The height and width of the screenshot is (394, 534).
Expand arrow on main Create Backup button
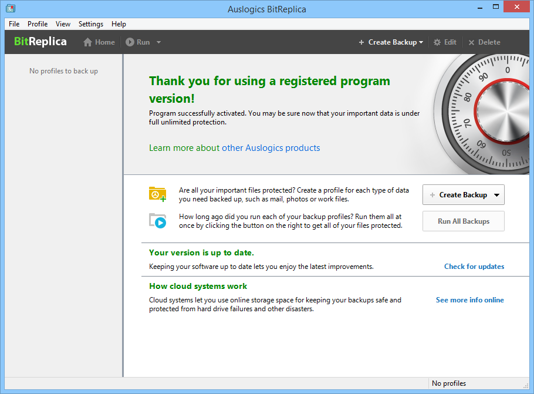(x=496, y=195)
